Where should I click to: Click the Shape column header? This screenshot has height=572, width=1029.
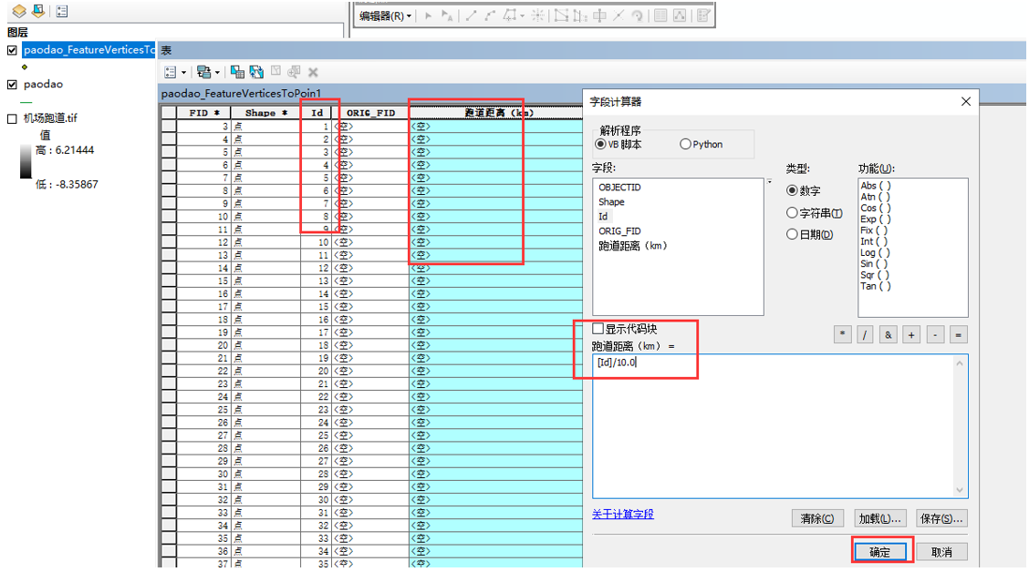pyautogui.click(x=265, y=113)
